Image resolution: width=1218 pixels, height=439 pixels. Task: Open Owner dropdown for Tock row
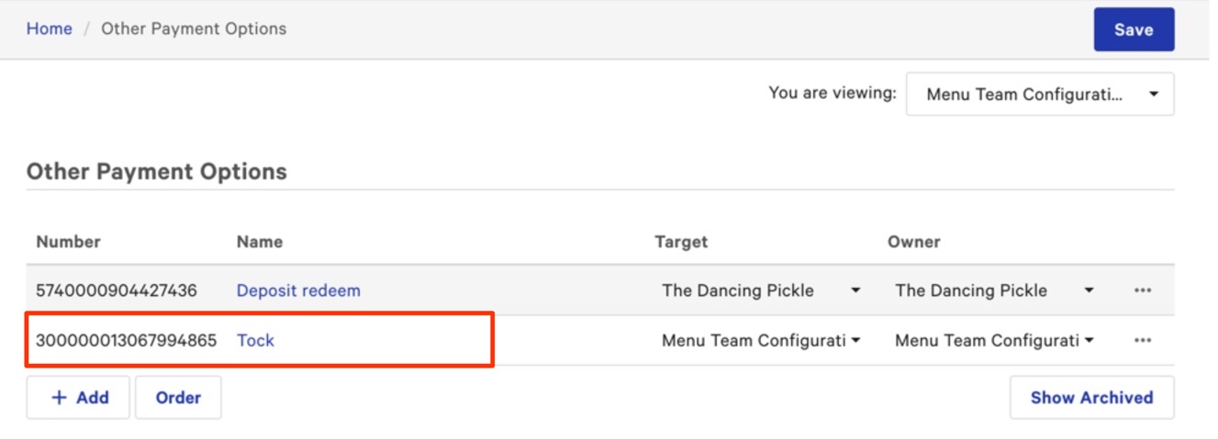coord(994,340)
